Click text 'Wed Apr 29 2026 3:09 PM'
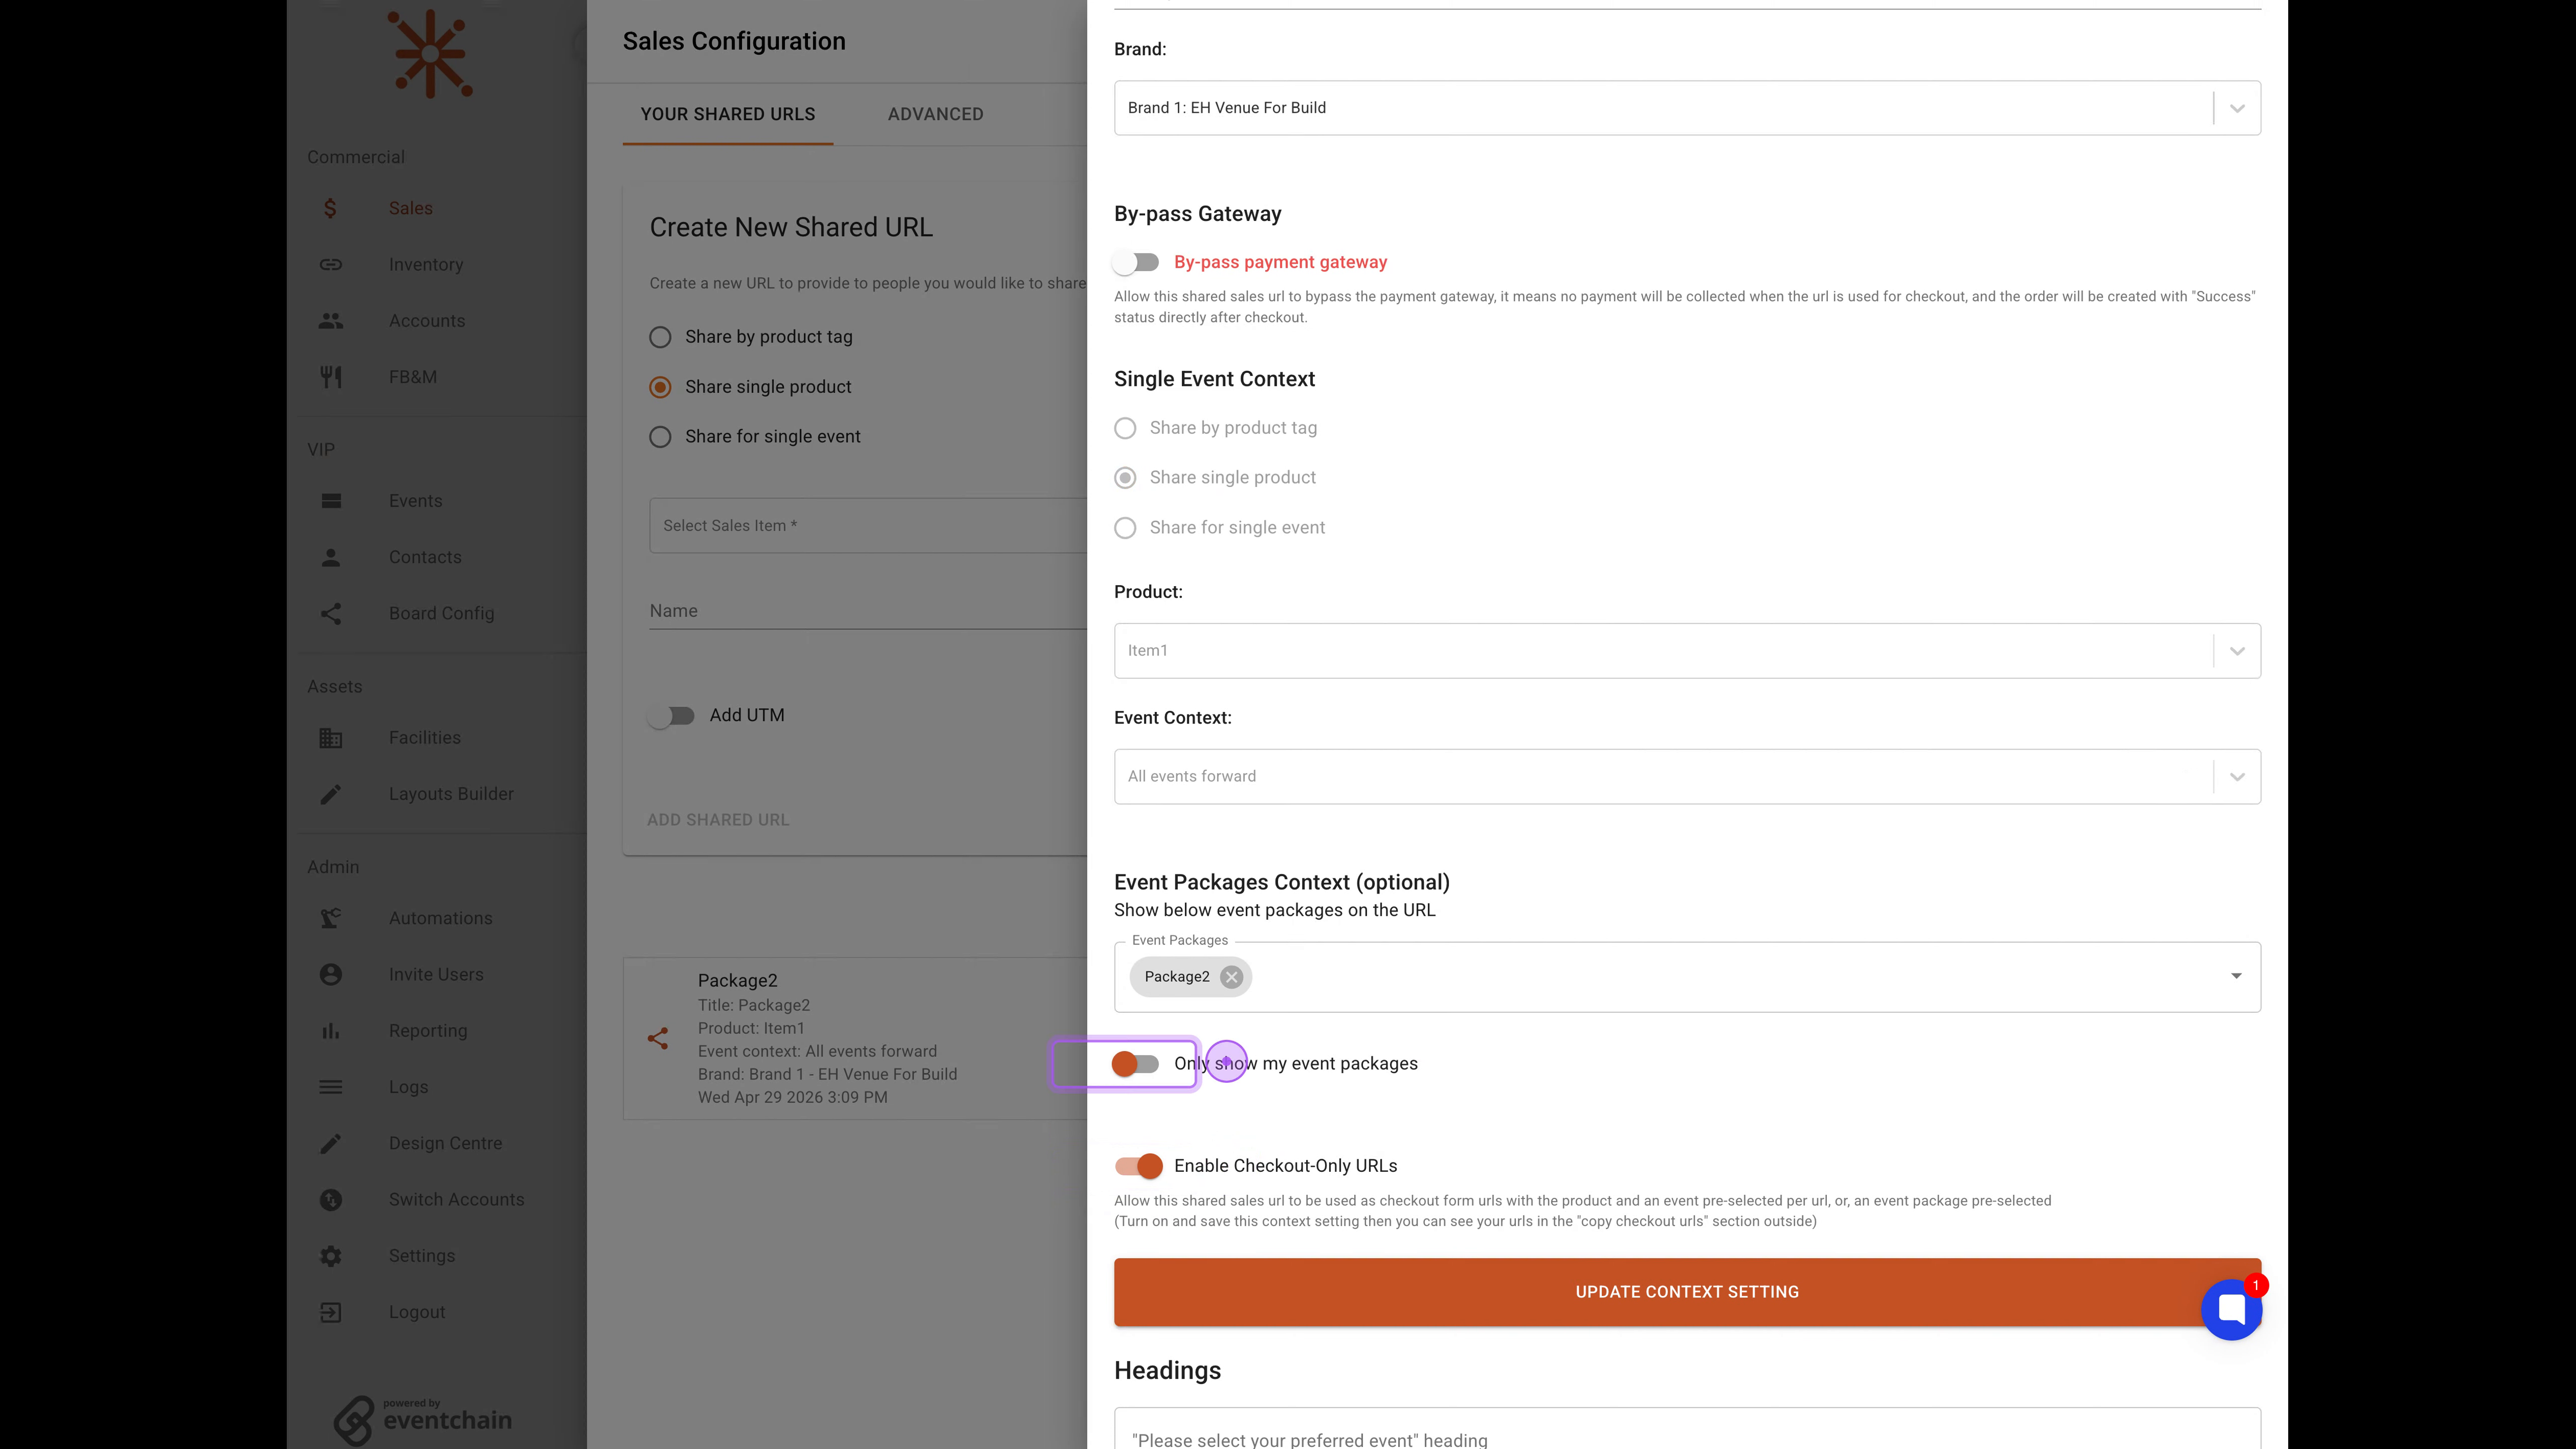 click(x=792, y=1098)
